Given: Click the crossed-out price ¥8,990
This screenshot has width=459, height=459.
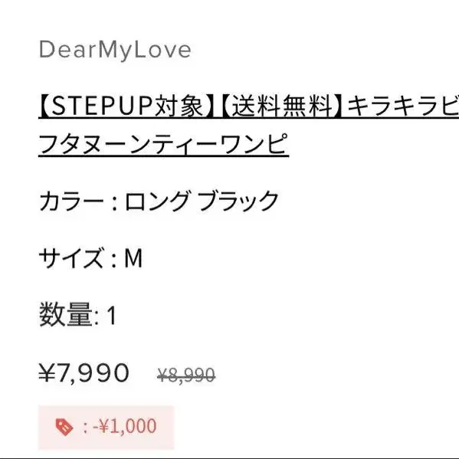Looking at the screenshot, I should [186, 375].
